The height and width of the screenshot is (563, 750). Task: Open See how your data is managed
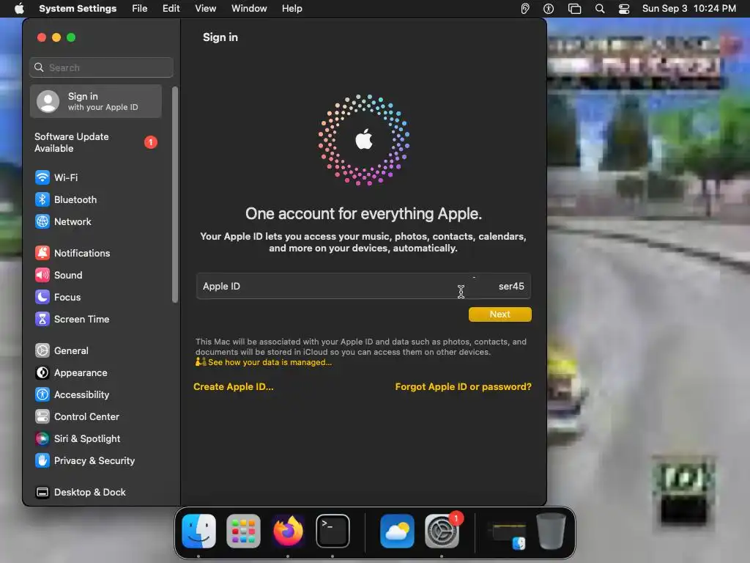(270, 362)
